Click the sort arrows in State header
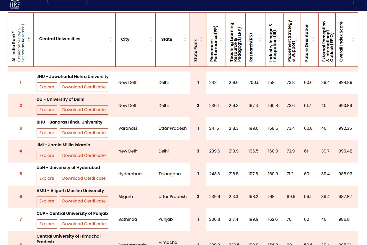The image size is (367, 245). coord(185,40)
